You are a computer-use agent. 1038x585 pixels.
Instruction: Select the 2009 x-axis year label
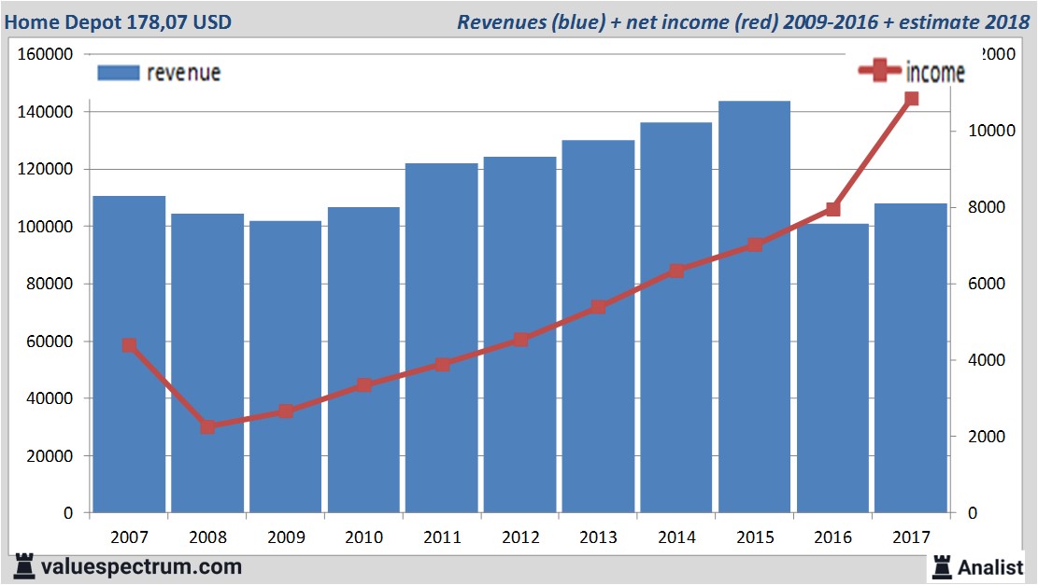pos(286,536)
